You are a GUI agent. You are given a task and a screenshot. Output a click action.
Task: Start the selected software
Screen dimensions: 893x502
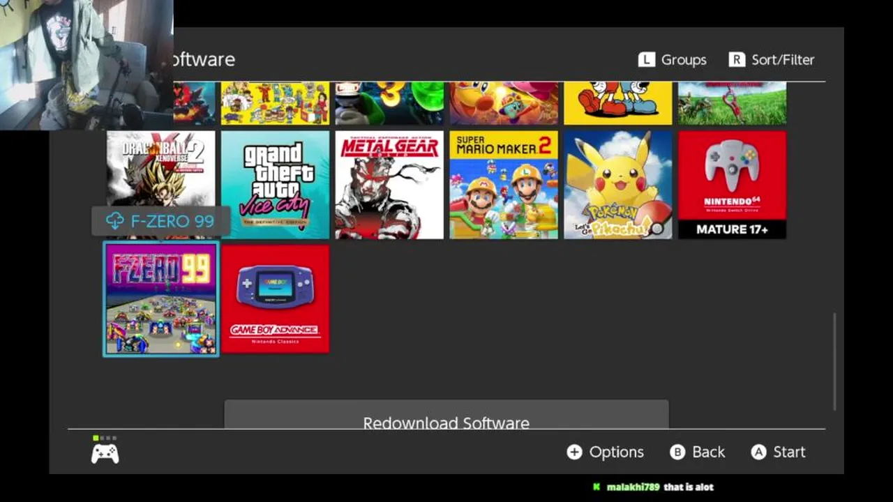[779, 452]
